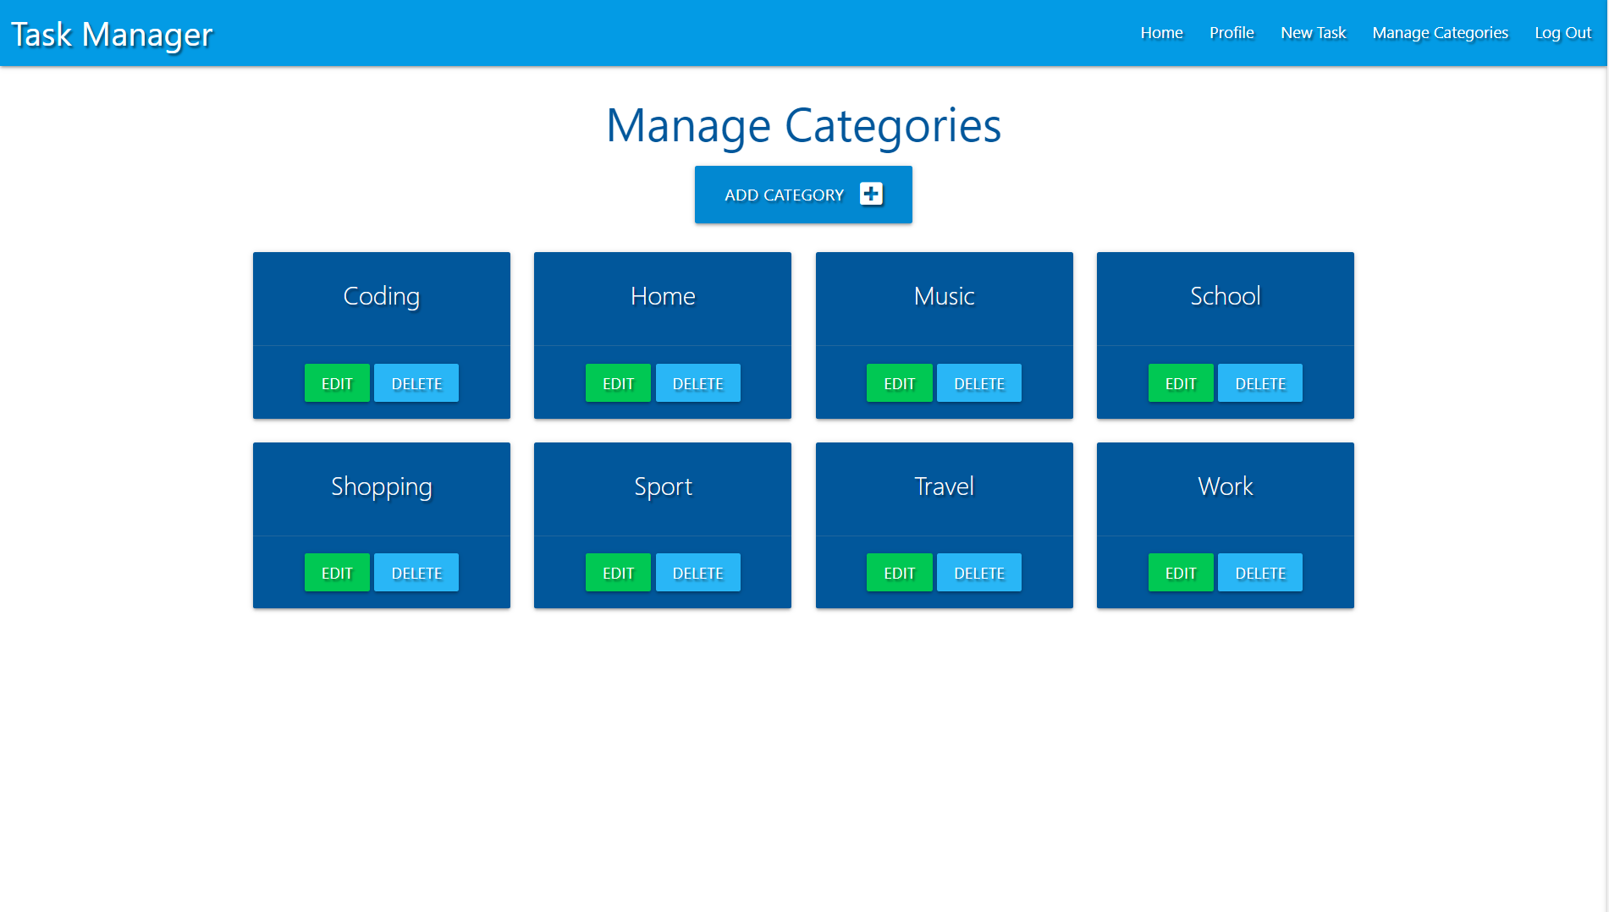Delete the Work category
Image resolution: width=1609 pixels, height=912 pixels.
click(x=1260, y=573)
